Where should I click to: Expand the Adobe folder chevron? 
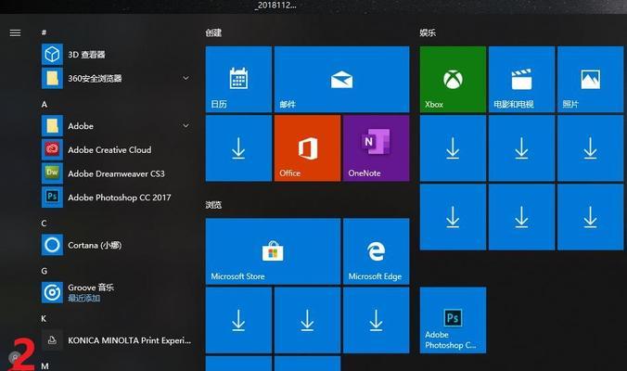186,125
